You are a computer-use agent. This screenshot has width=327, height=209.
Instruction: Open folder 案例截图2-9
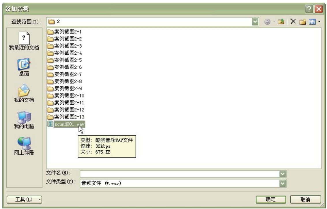click(x=64, y=88)
